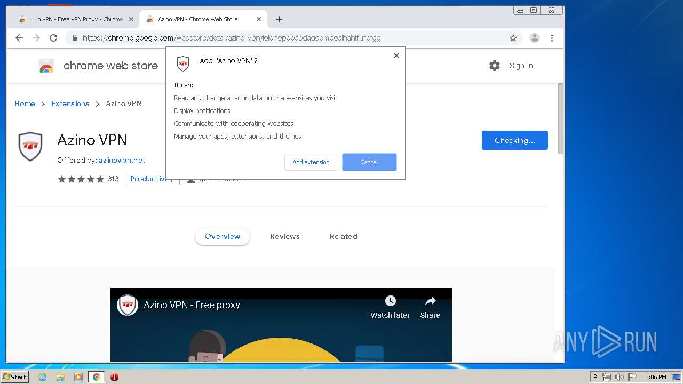Viewport: 683px width, 384px height.
Task: Click the 5:06 PM clock
Action: [x=655, y=377]
